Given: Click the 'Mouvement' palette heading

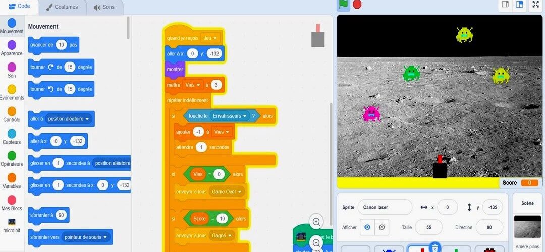Looking at the screenshot, I should click(x=43, y=27).
